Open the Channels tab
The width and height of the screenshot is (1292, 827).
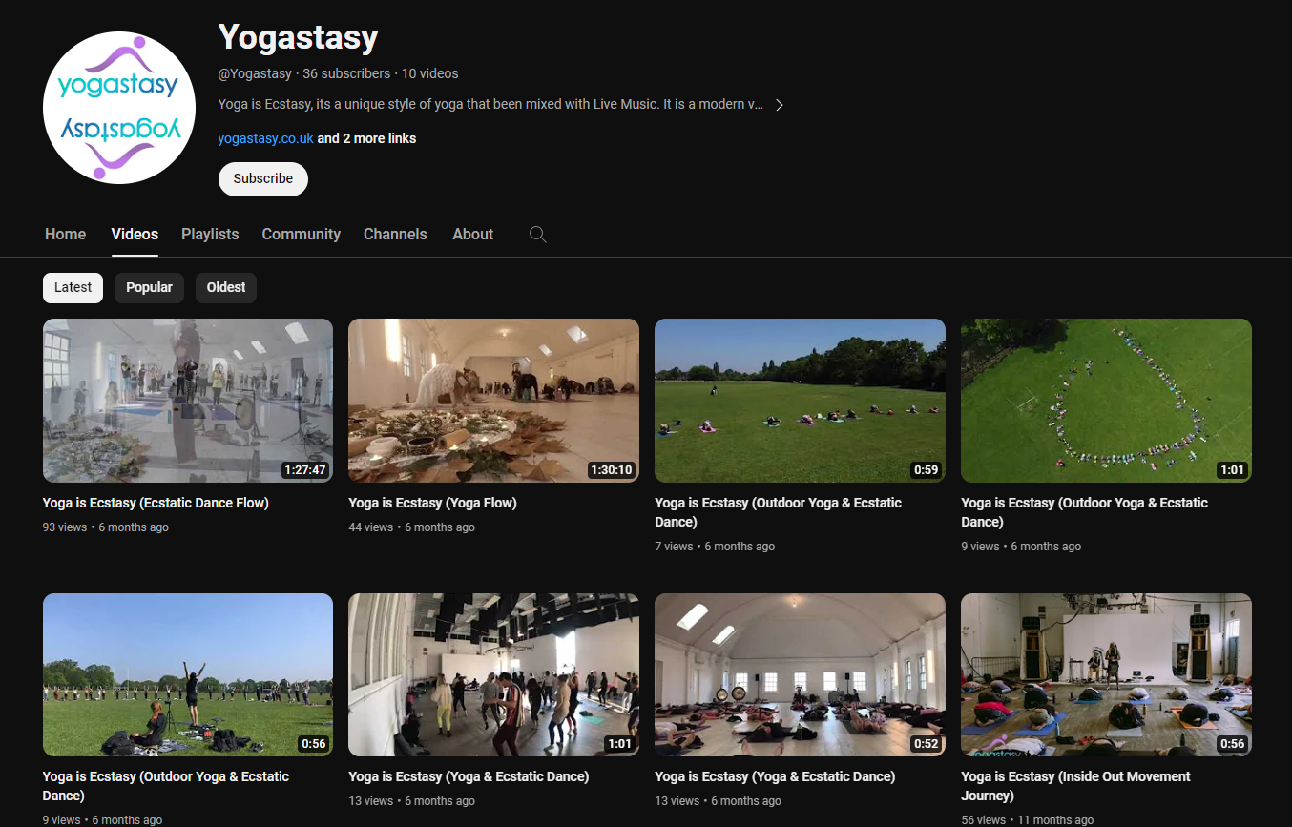pyautogui.click(x=395, y=235)
